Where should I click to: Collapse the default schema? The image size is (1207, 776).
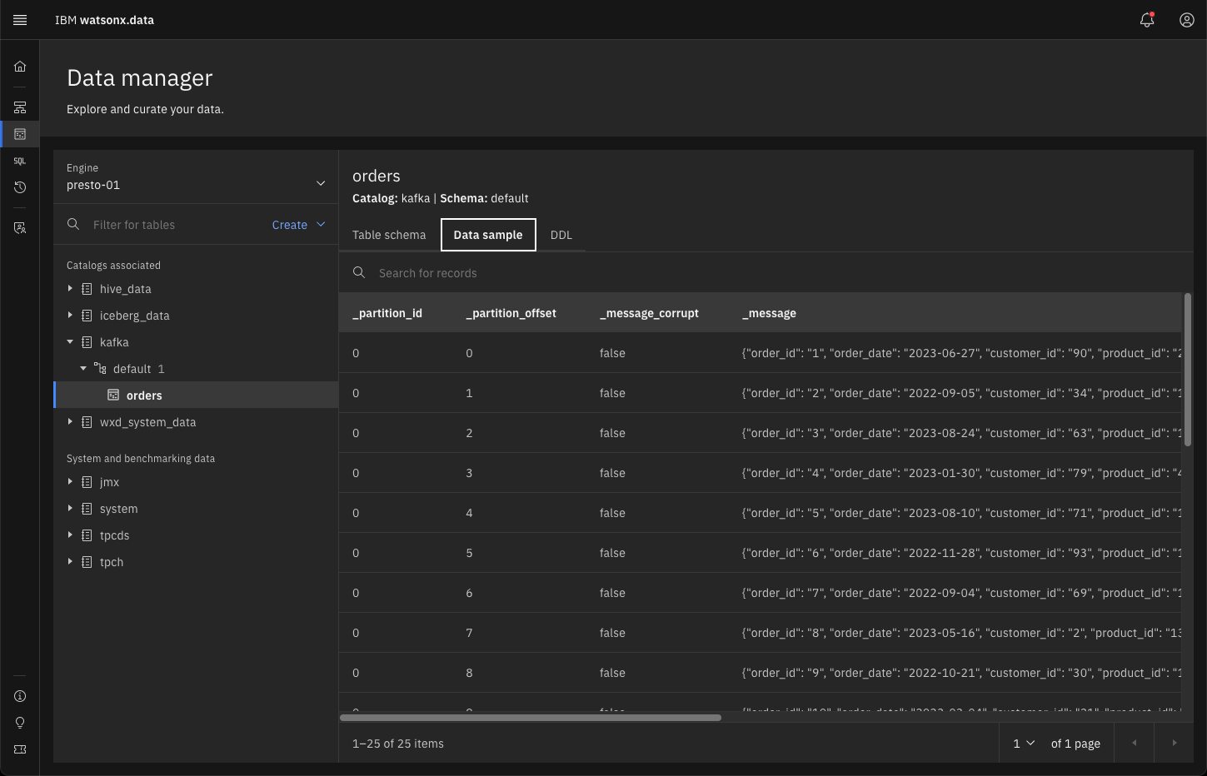click(x=83, y=368)
